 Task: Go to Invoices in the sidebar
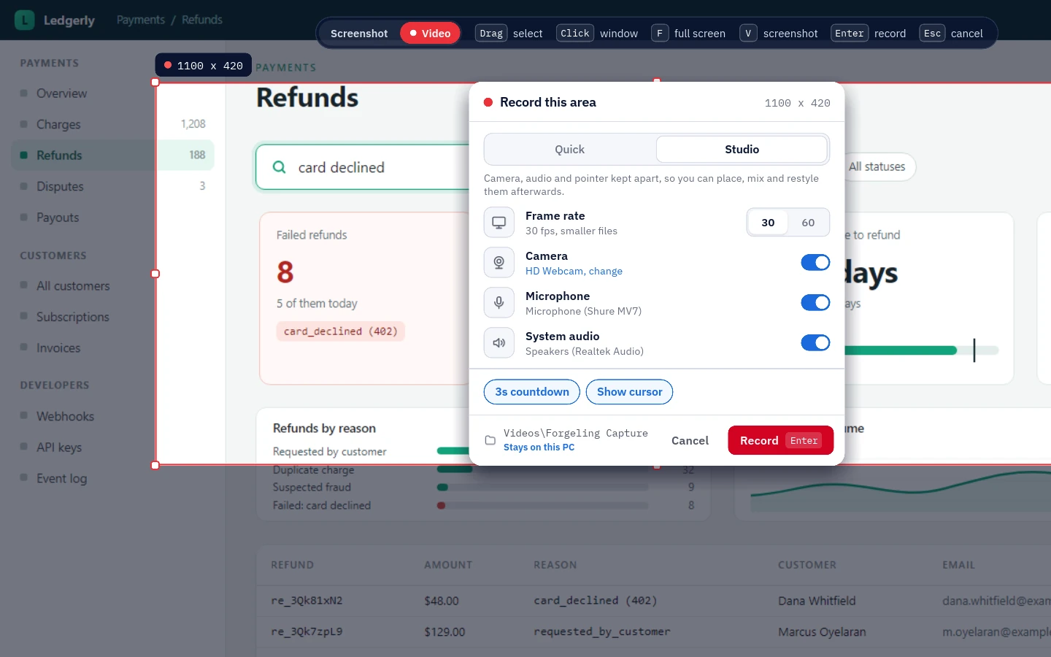[x=58, y=348]
